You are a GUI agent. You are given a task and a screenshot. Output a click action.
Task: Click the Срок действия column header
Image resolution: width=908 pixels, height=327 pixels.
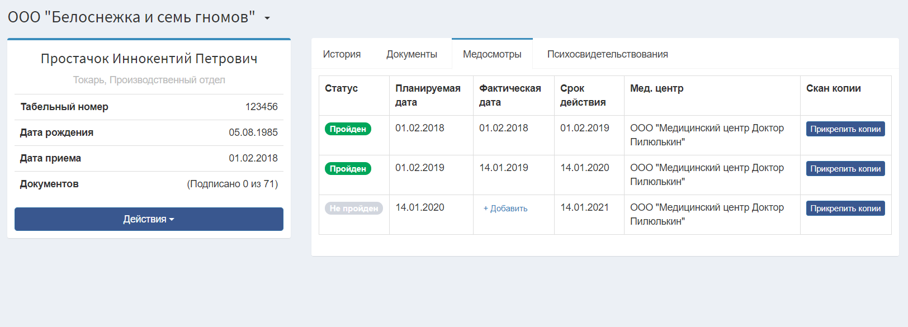[583, 95]
